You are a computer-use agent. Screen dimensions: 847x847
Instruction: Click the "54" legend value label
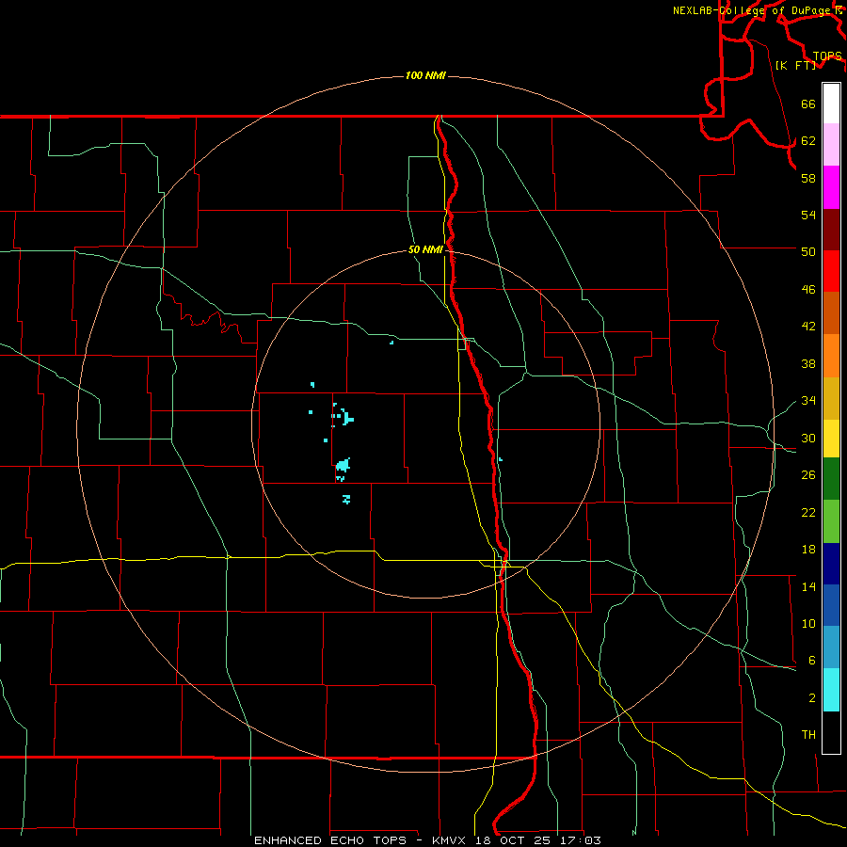pos(808,215)
